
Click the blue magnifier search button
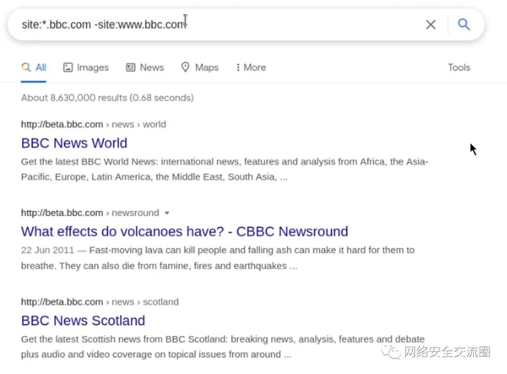point(464,24)
